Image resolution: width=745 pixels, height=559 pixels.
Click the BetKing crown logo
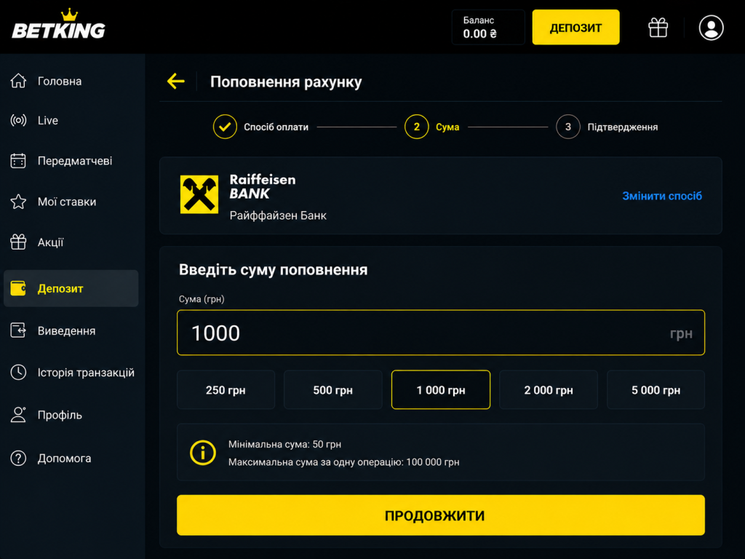coord(58,24)
